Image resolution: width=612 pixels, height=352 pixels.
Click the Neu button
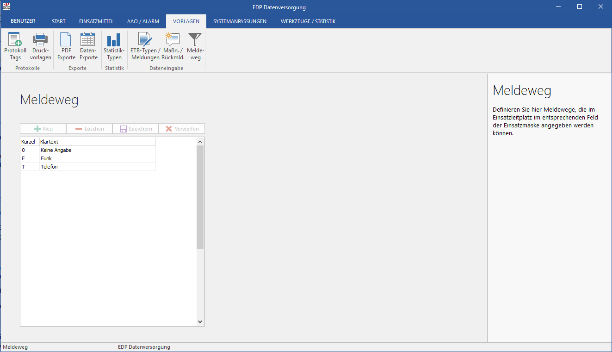43,129
